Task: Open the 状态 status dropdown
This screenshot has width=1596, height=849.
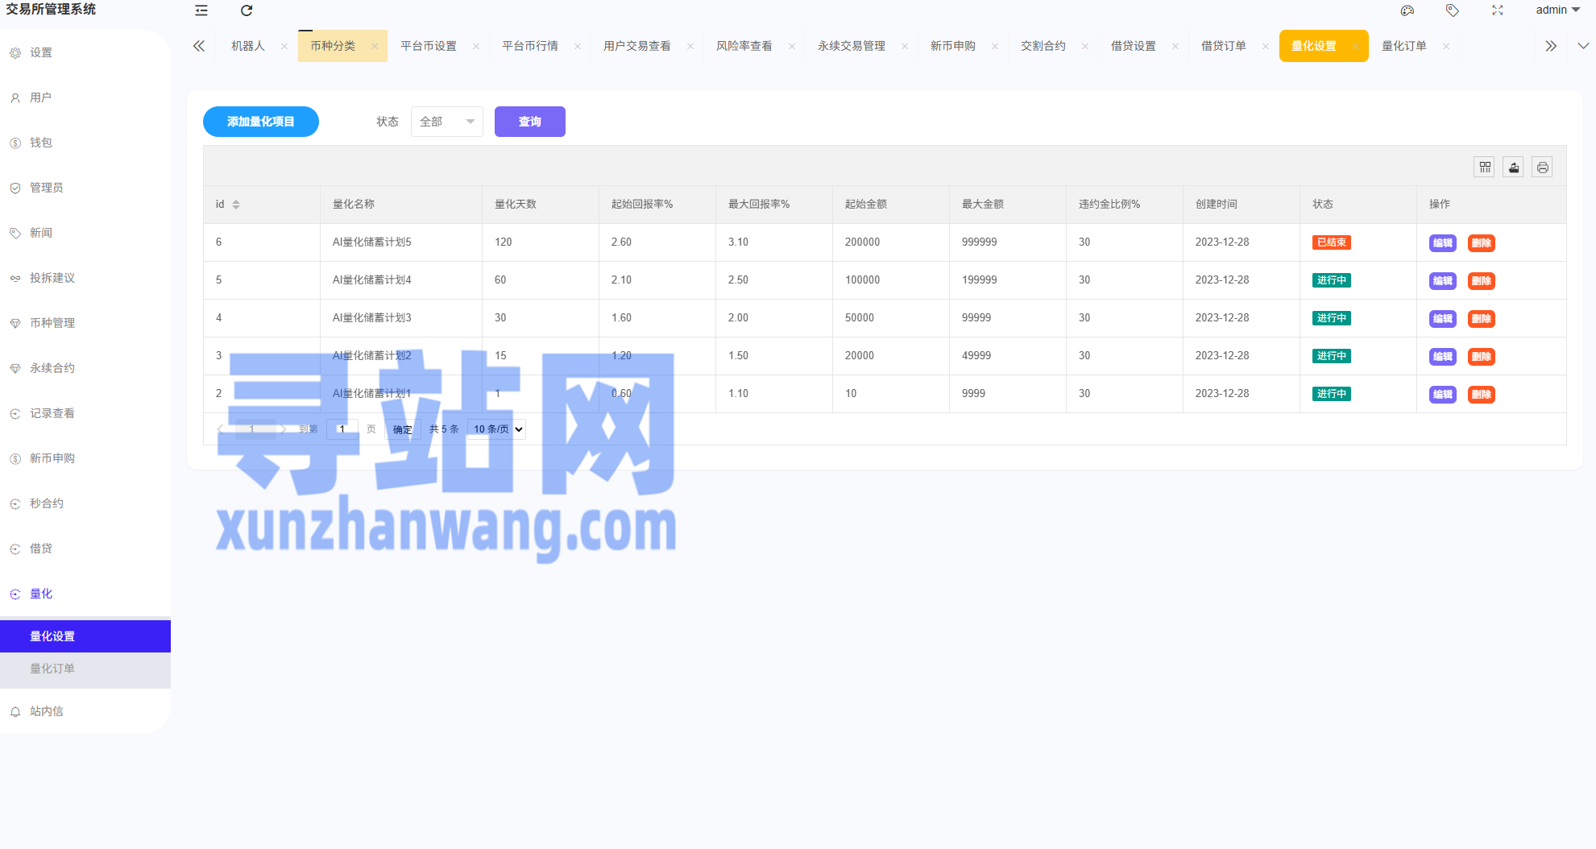Action: [446, 122]
